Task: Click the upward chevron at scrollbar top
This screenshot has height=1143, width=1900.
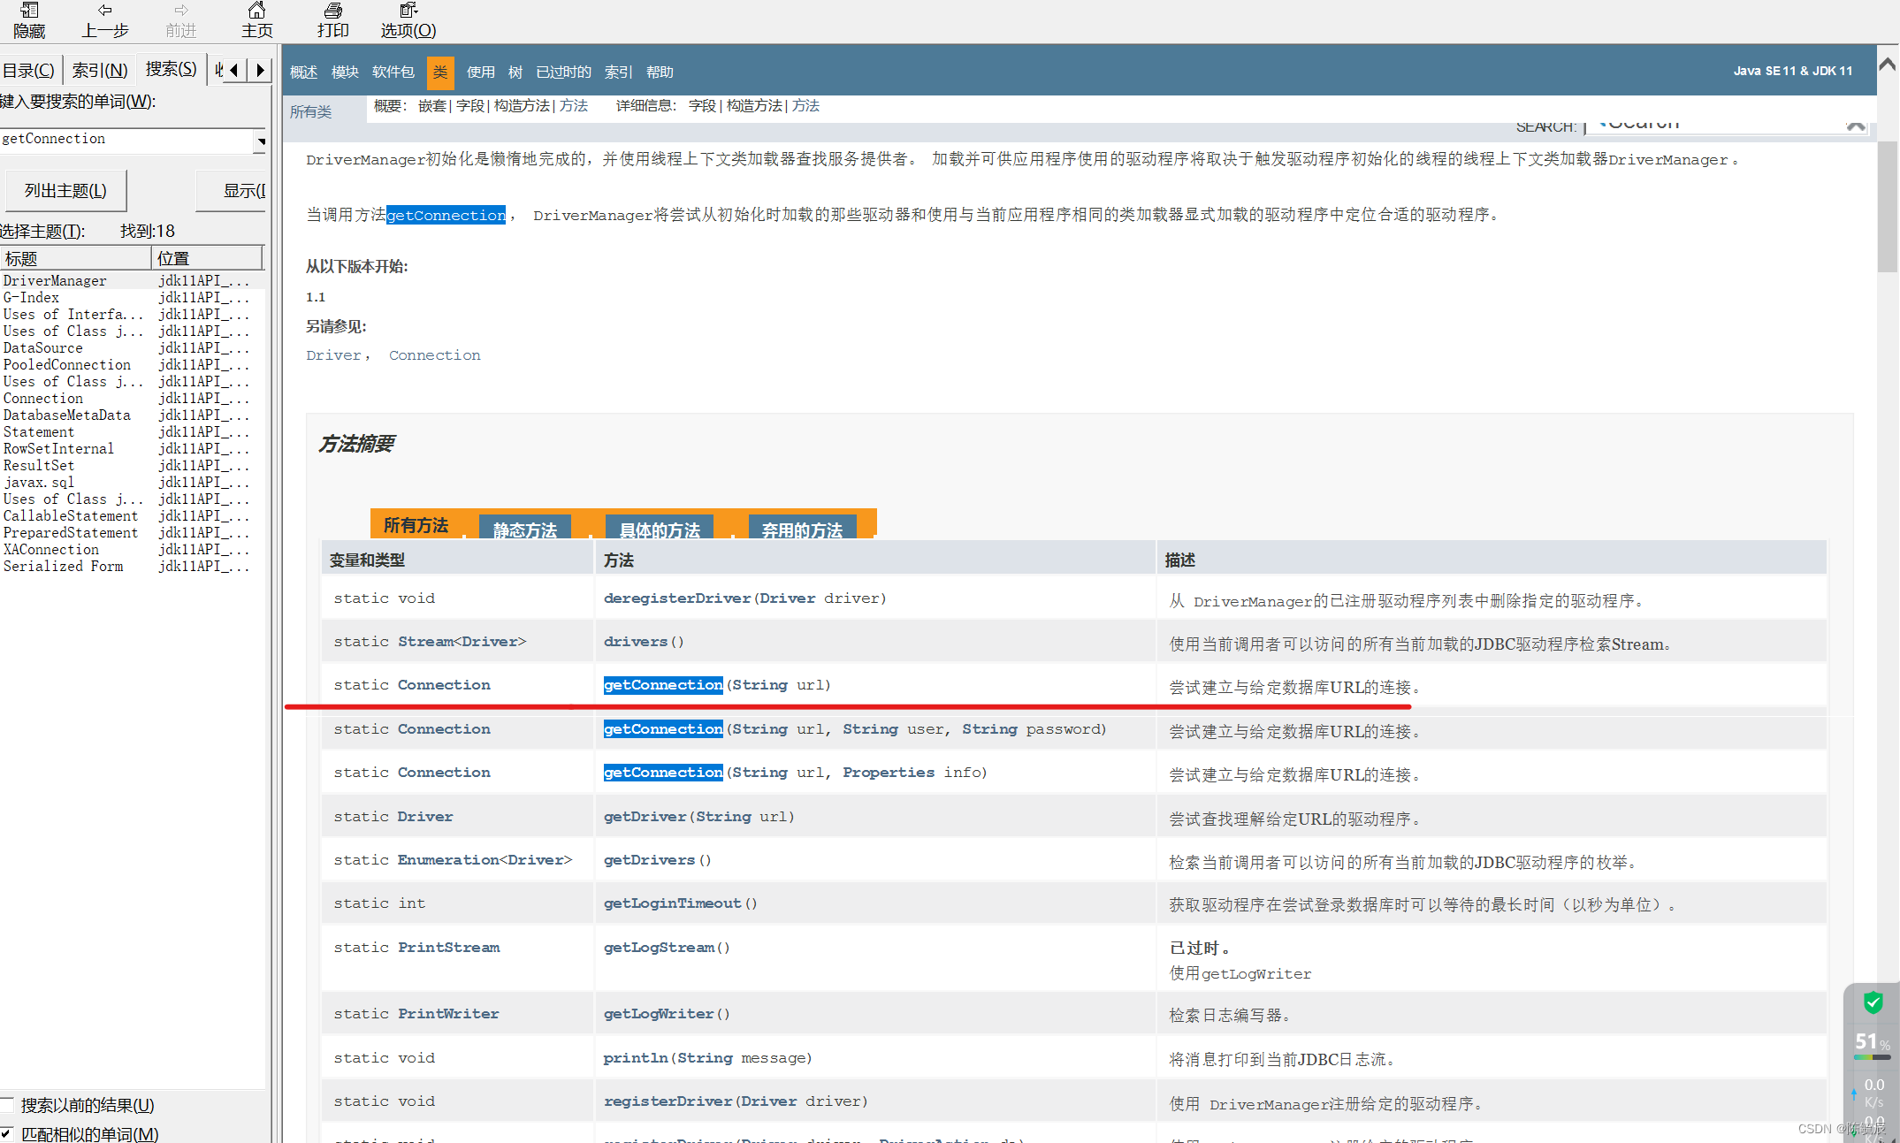Action: click(1888, 65)
